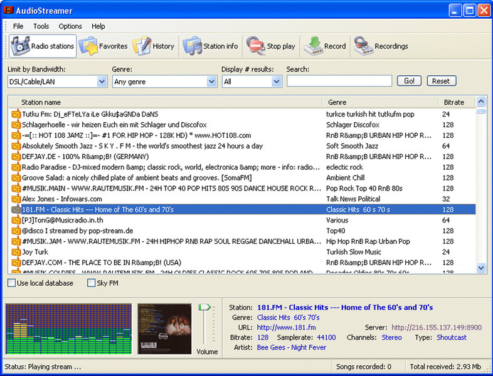Image resolution: width=493 pixels, height=376 pixels.
Task: Select the Radio Paradise station row
Action: coord(242,167)
